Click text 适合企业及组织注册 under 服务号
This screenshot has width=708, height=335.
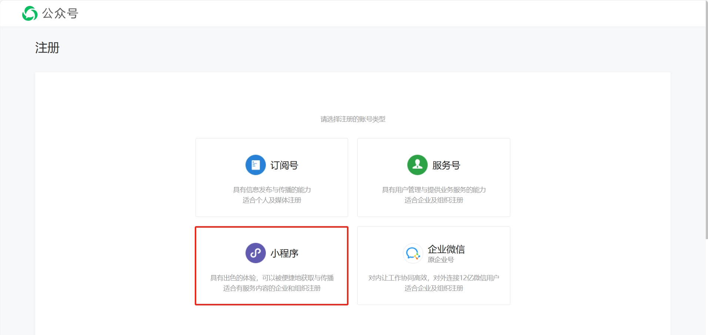434,200
